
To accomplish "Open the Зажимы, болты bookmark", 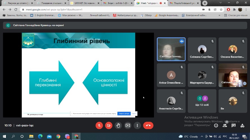I will pos(15,15).
